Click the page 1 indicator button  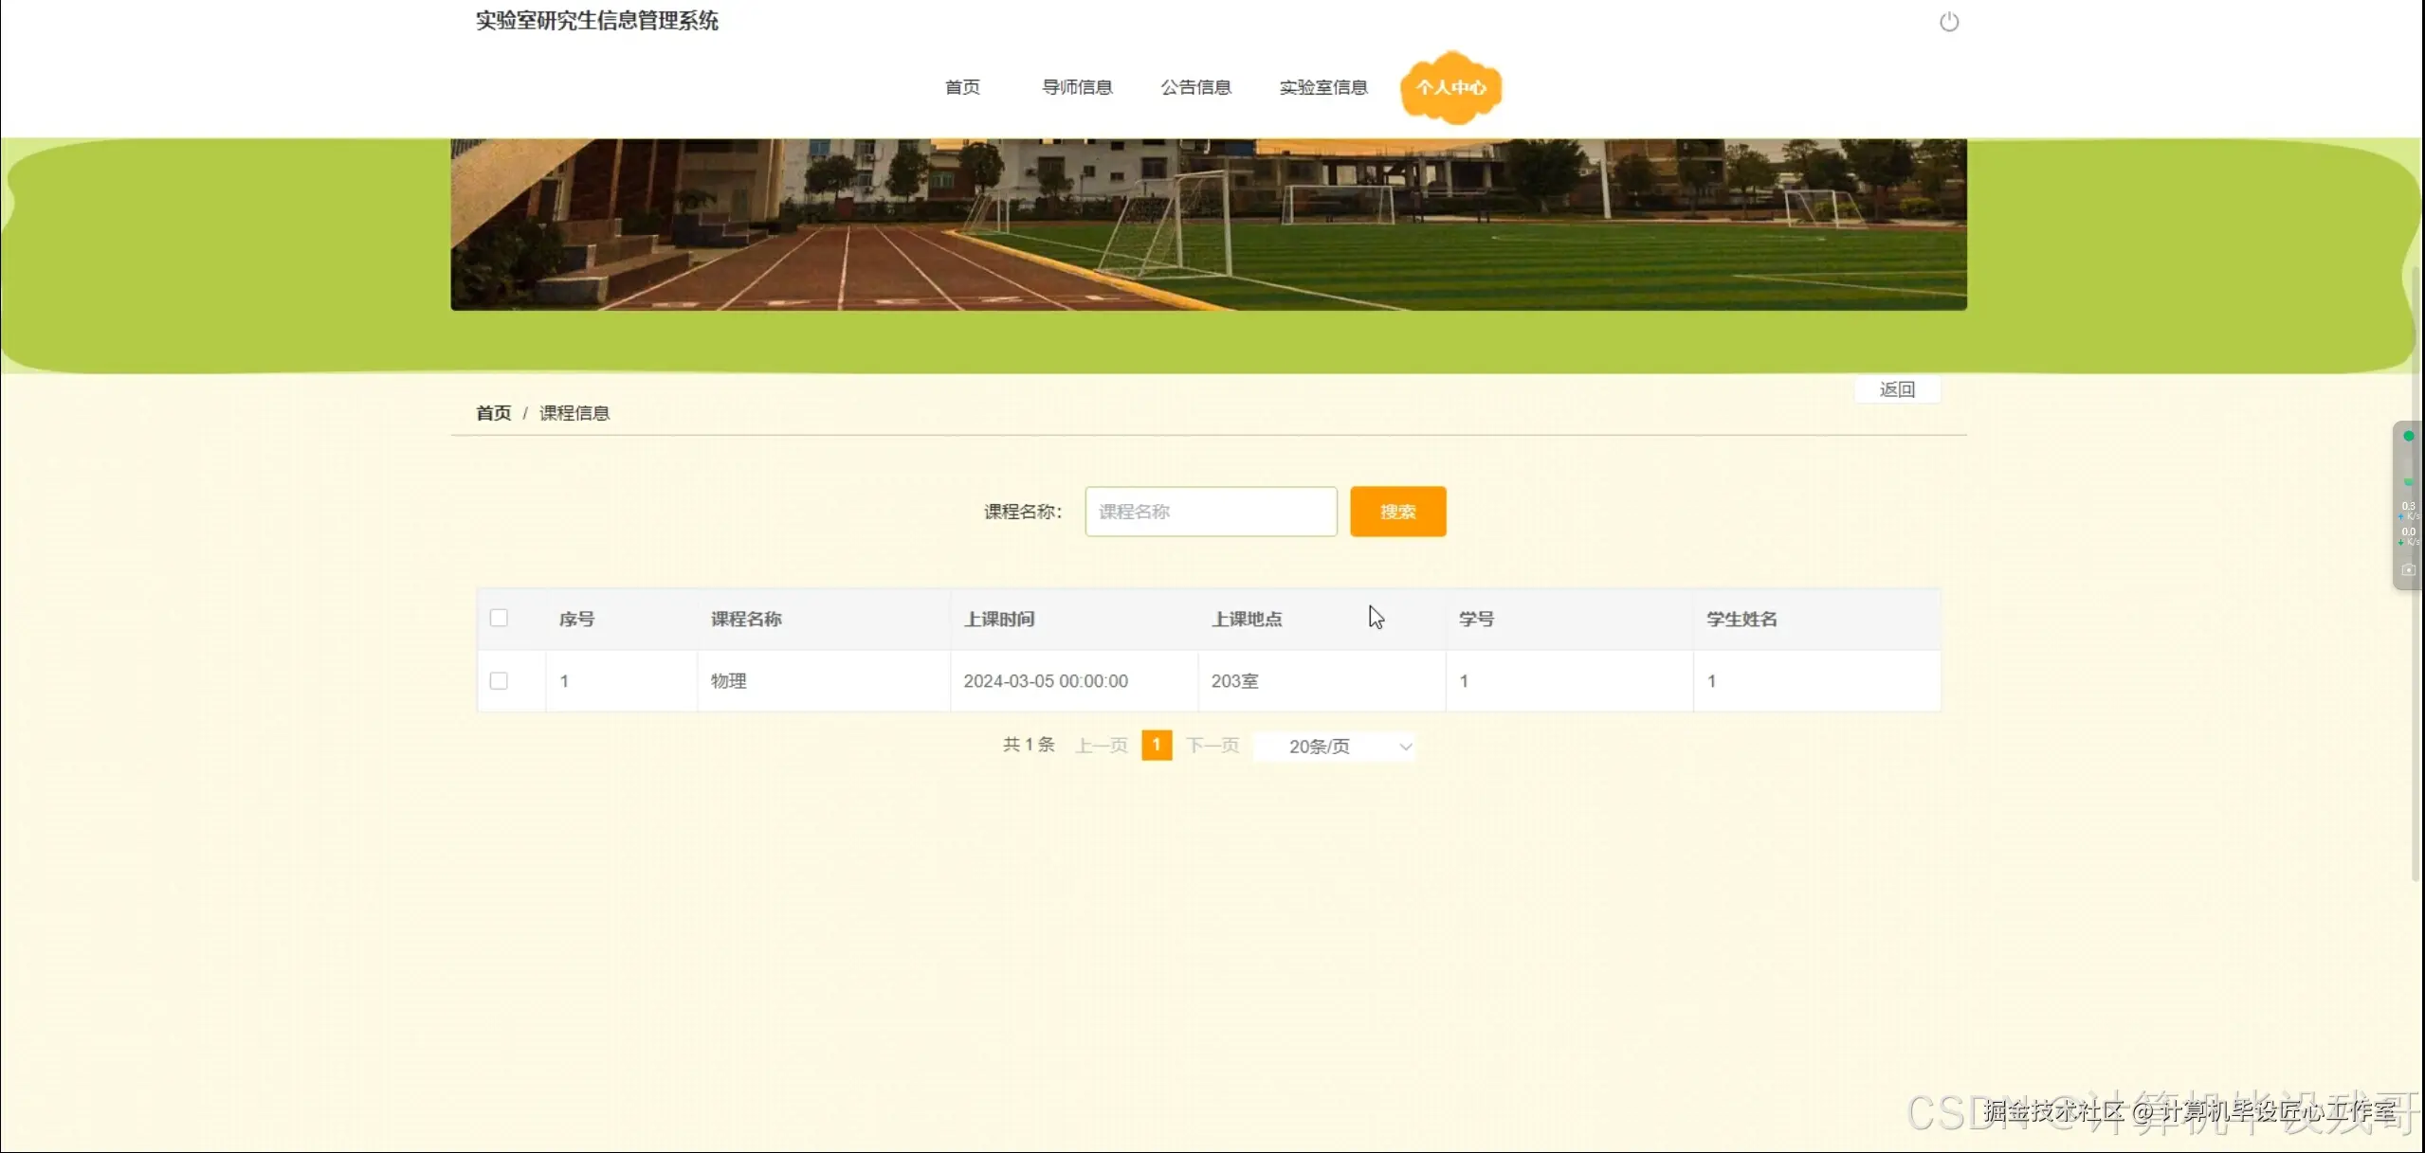[x=1157, y=745]
